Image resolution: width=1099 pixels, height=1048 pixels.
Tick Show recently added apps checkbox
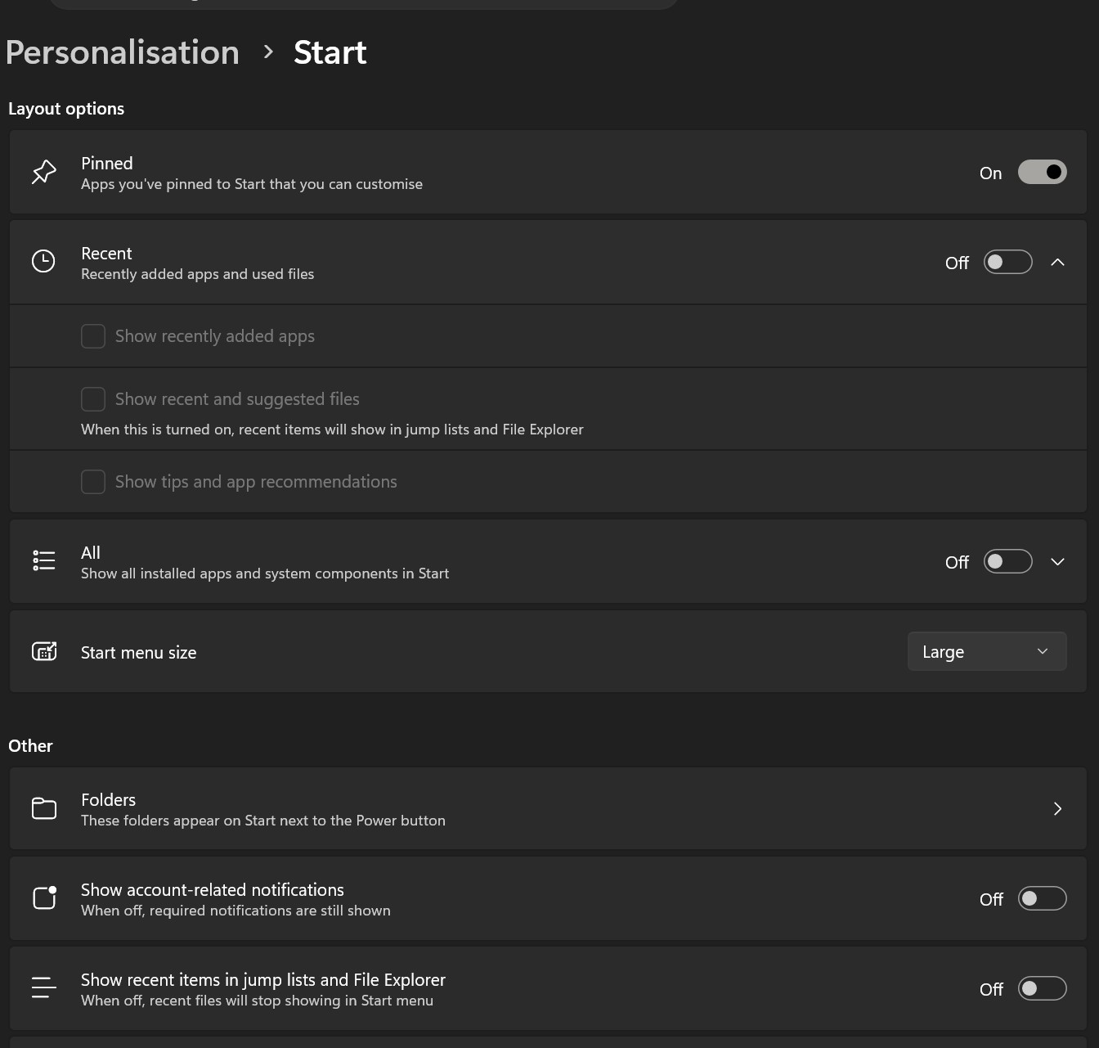(93, 336)
